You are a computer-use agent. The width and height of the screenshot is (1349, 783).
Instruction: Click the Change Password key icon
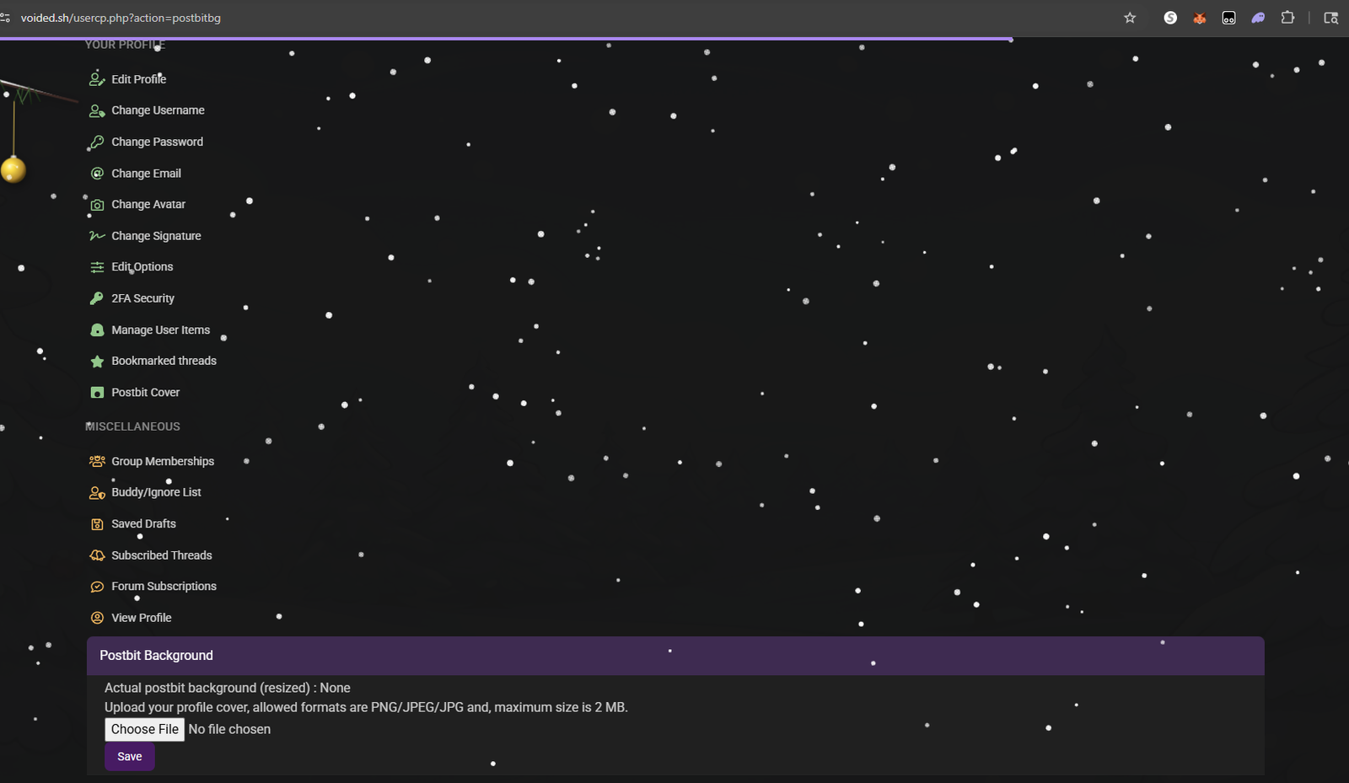tap(97, 142)
